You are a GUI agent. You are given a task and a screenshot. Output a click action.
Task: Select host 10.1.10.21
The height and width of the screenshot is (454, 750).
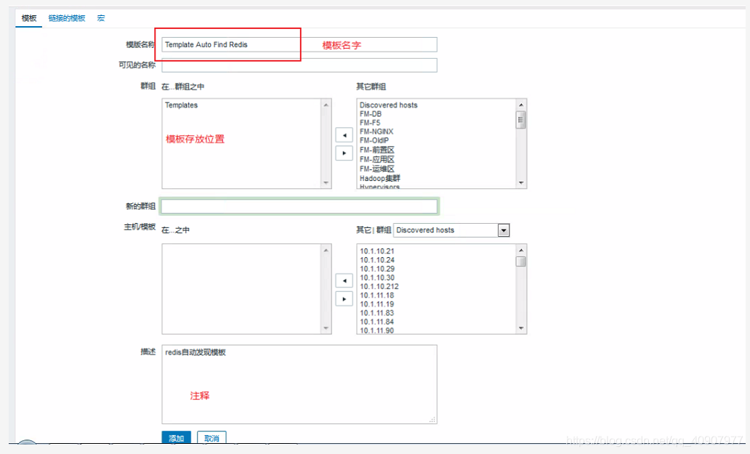[377, 251]
